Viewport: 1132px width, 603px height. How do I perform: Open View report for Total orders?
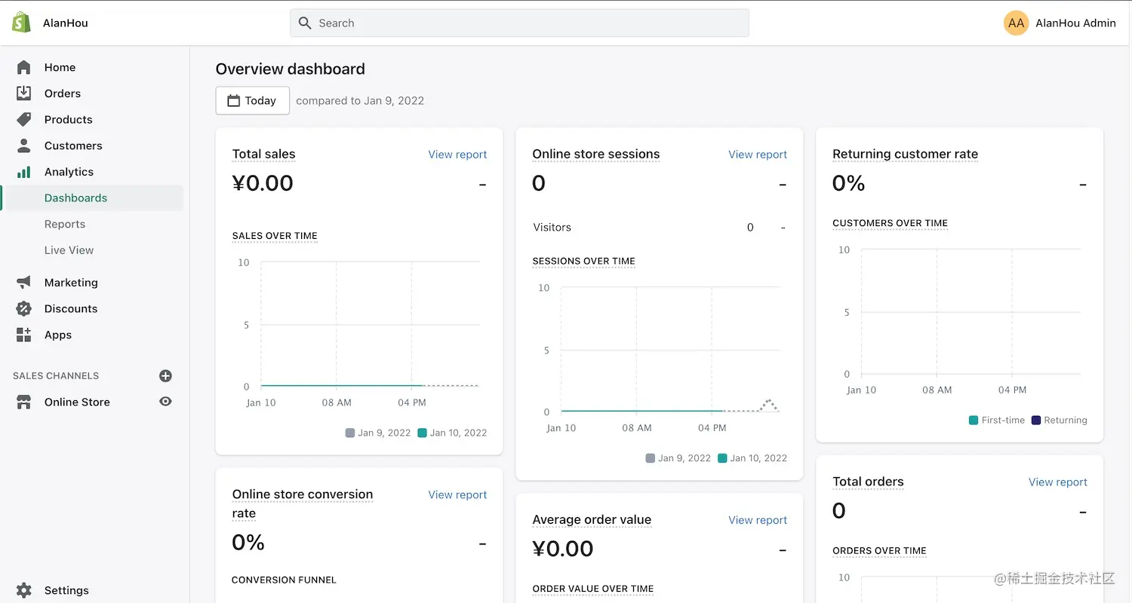pos(1057,482)
